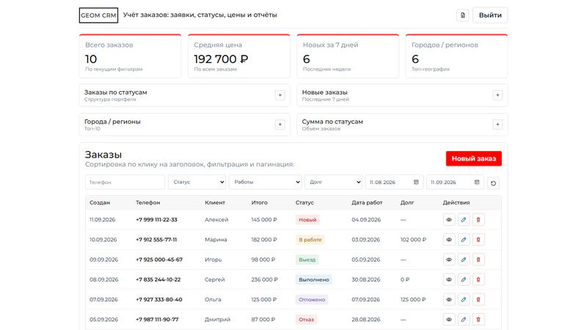This screenshot has height=330, width=587.
Task: Open the Работы filter dropdown
Action: [265, 182]
